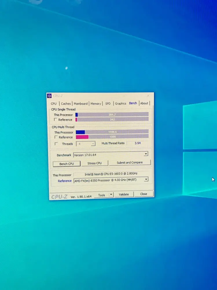Viewport: 217px width, 290px height.
Task: Click Multi Thread Reference score bar
Action: (112, 137)
